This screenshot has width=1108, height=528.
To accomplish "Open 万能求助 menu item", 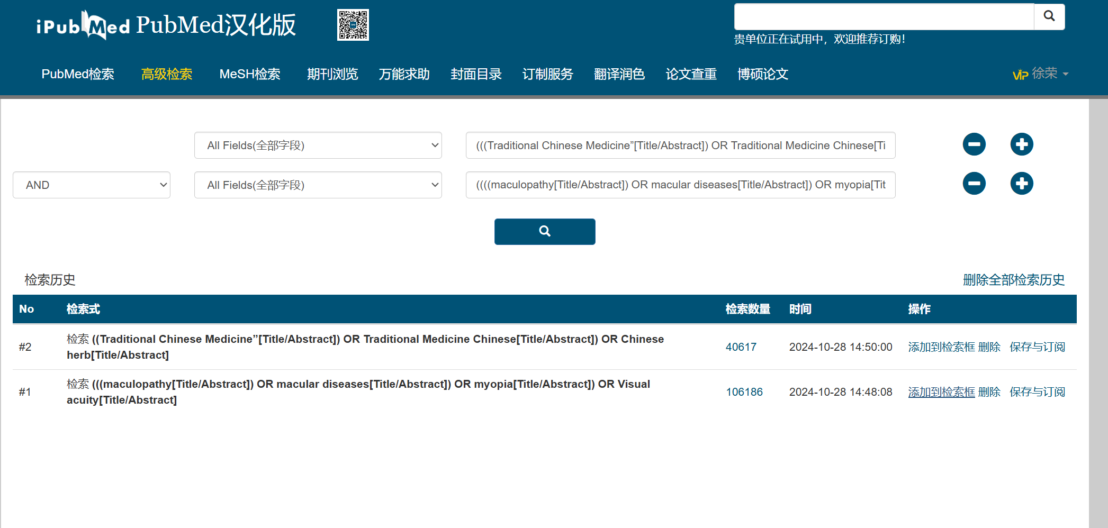I will (x=404, y=74).
